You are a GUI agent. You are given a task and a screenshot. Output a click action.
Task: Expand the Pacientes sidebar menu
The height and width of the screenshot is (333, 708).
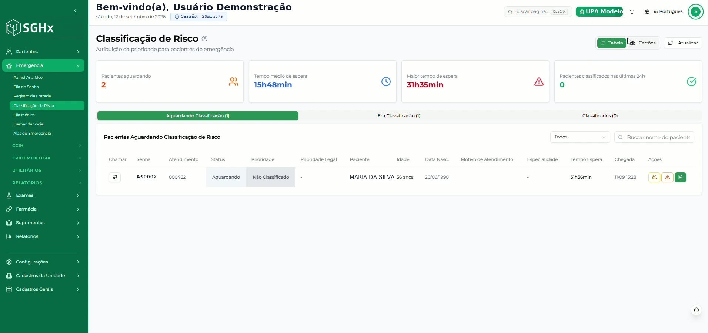click(x=43, y=52)
